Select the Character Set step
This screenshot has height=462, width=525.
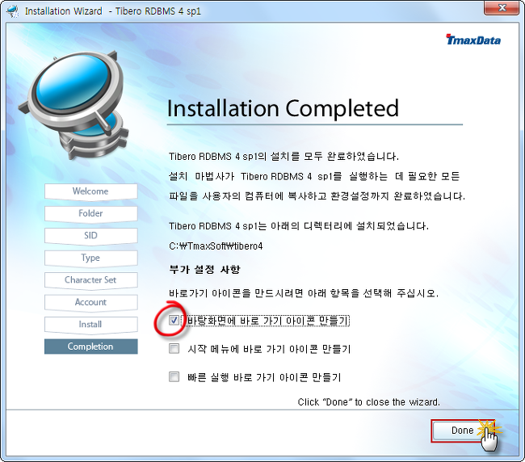[90, 280]
